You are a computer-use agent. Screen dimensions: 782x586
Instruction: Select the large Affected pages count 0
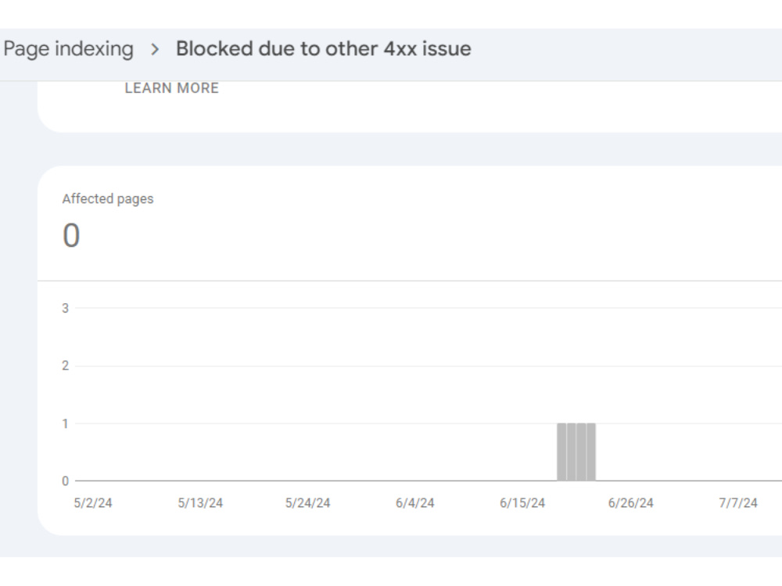click(71, 235)
